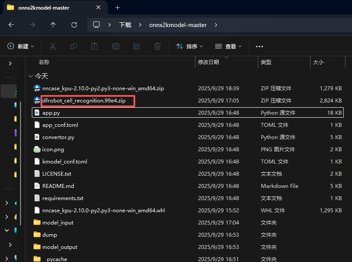Open the 新建 (New) dropdown
352x262 pixels.
point(21,46)
